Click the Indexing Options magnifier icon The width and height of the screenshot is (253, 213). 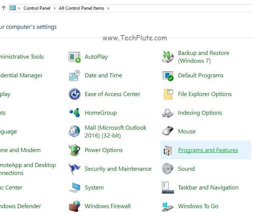[x=168, y=113]
